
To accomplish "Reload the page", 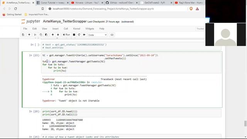I will (15, 8).
